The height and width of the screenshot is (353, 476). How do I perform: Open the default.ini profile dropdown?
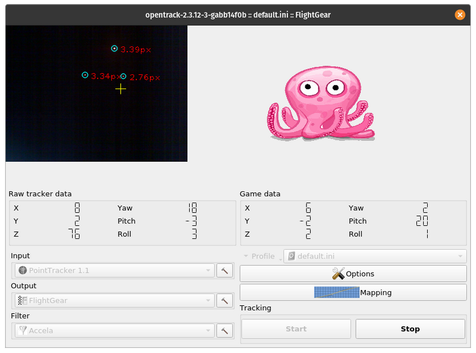point(375,256)
